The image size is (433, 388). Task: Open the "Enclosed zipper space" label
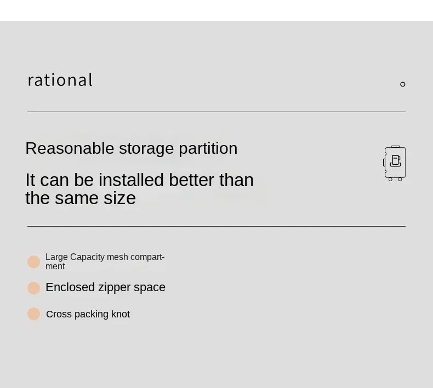[x=105, y=287]
